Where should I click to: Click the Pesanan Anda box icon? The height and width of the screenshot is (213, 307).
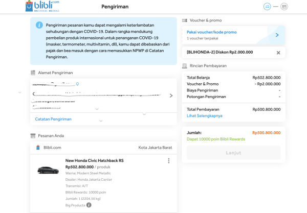pyautogui.click(x=33, y=136)
